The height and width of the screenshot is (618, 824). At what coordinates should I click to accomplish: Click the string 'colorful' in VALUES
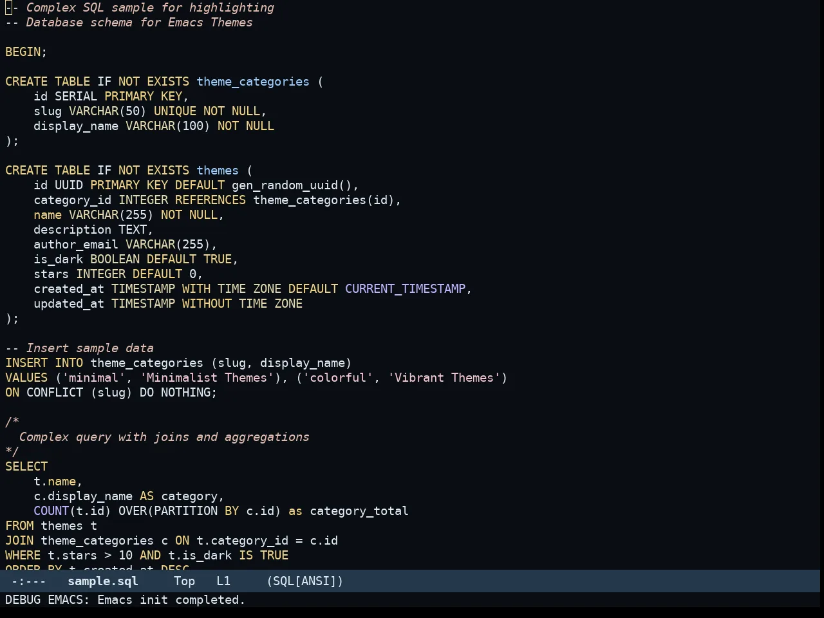point(337,378)
